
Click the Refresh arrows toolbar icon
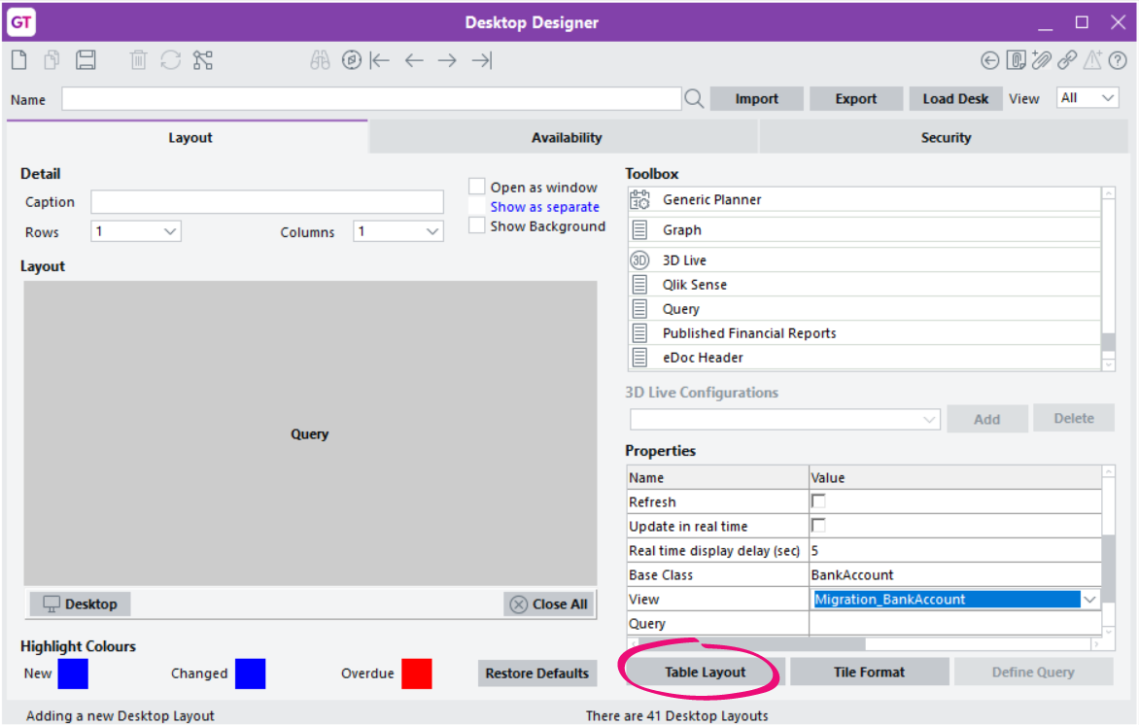(171, 59)
